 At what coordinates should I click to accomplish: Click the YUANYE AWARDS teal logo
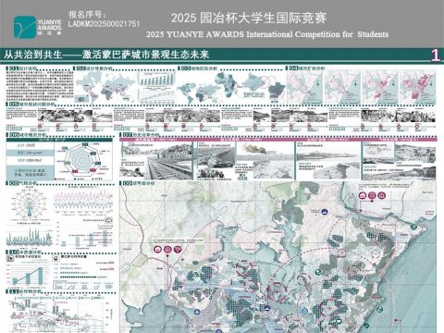25,27
